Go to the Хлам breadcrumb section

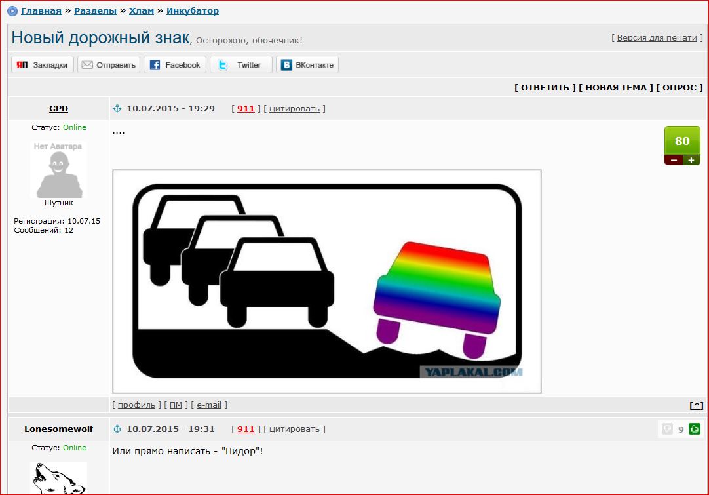pos(142,11)
